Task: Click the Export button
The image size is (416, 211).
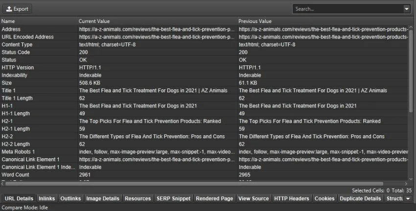Action: [17, 9]
